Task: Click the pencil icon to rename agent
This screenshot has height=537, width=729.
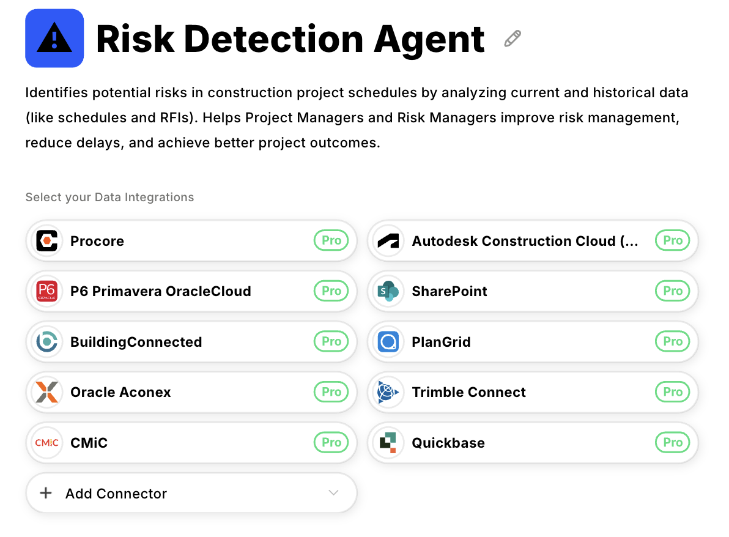Action: (x=511, y=38)
